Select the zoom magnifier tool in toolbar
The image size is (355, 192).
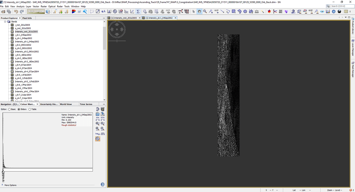click(x=205, y=12)
